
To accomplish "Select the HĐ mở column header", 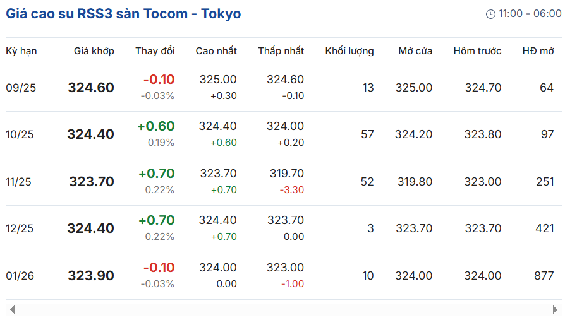I will point(538,51).
